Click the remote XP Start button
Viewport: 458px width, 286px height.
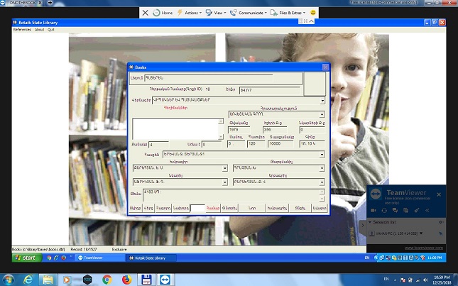24,258
